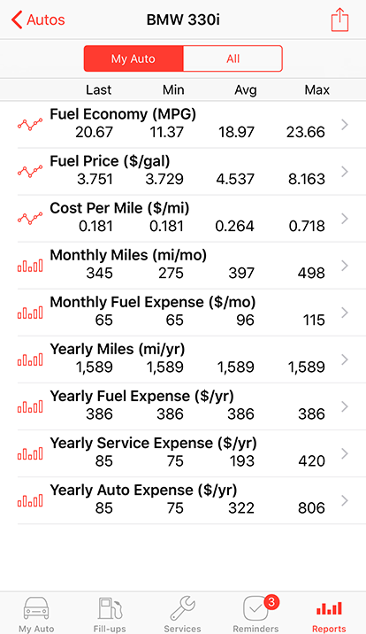
Task: Tap the share icon in the header
Action: pyautogui.click(x=339, y=19)
